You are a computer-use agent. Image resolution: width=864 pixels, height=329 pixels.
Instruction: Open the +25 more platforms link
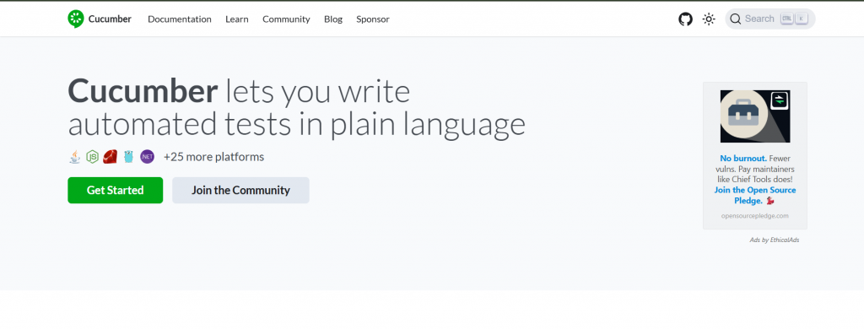tap(213, 157)
